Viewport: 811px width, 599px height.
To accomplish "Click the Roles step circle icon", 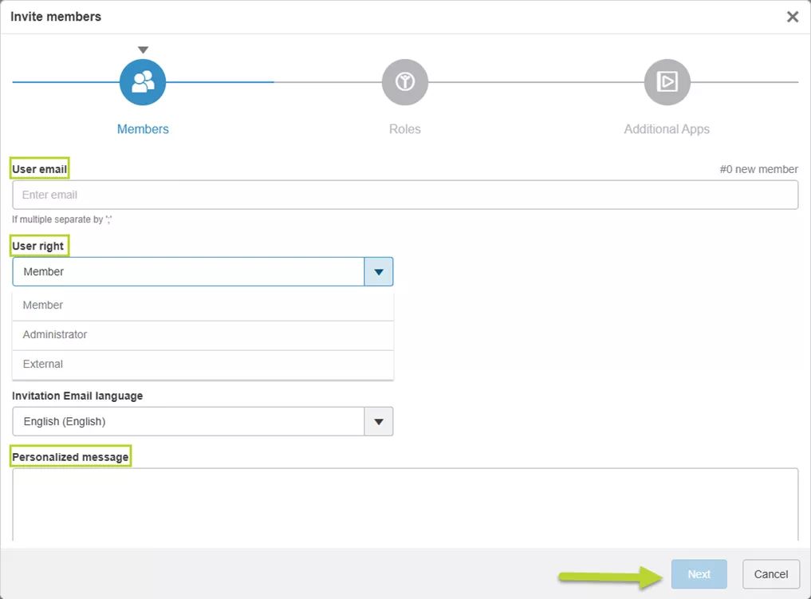I will tap(404, 82).
